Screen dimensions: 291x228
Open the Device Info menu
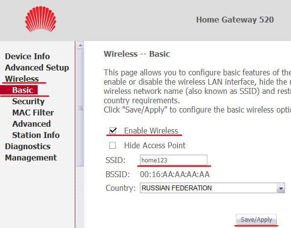point(27,56)
